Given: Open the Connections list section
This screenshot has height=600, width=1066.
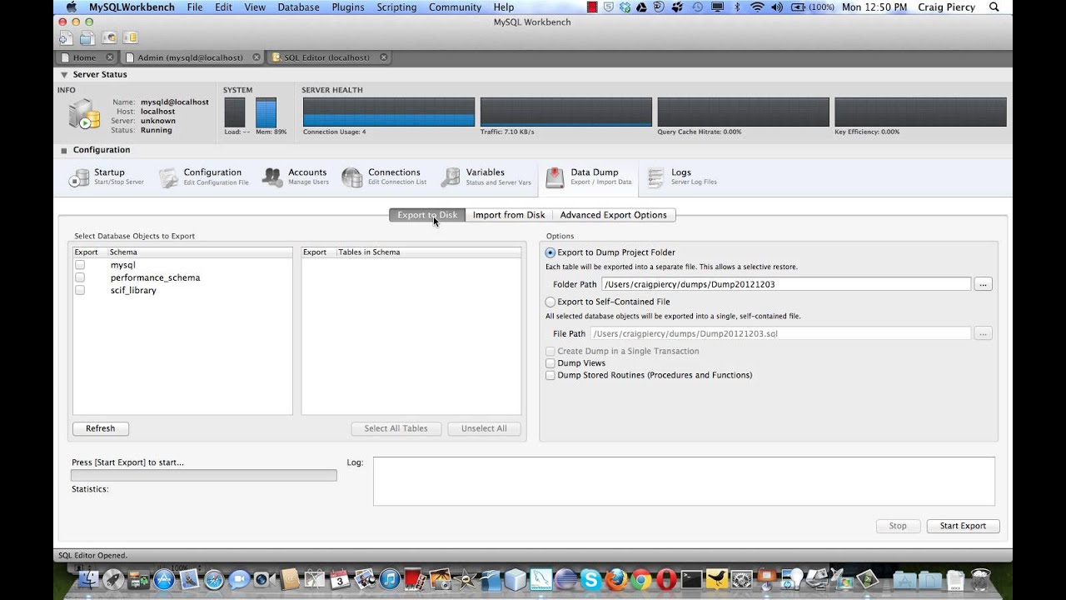Looking at the screenshot, I should pyautogui.click(x=385, y=177).
